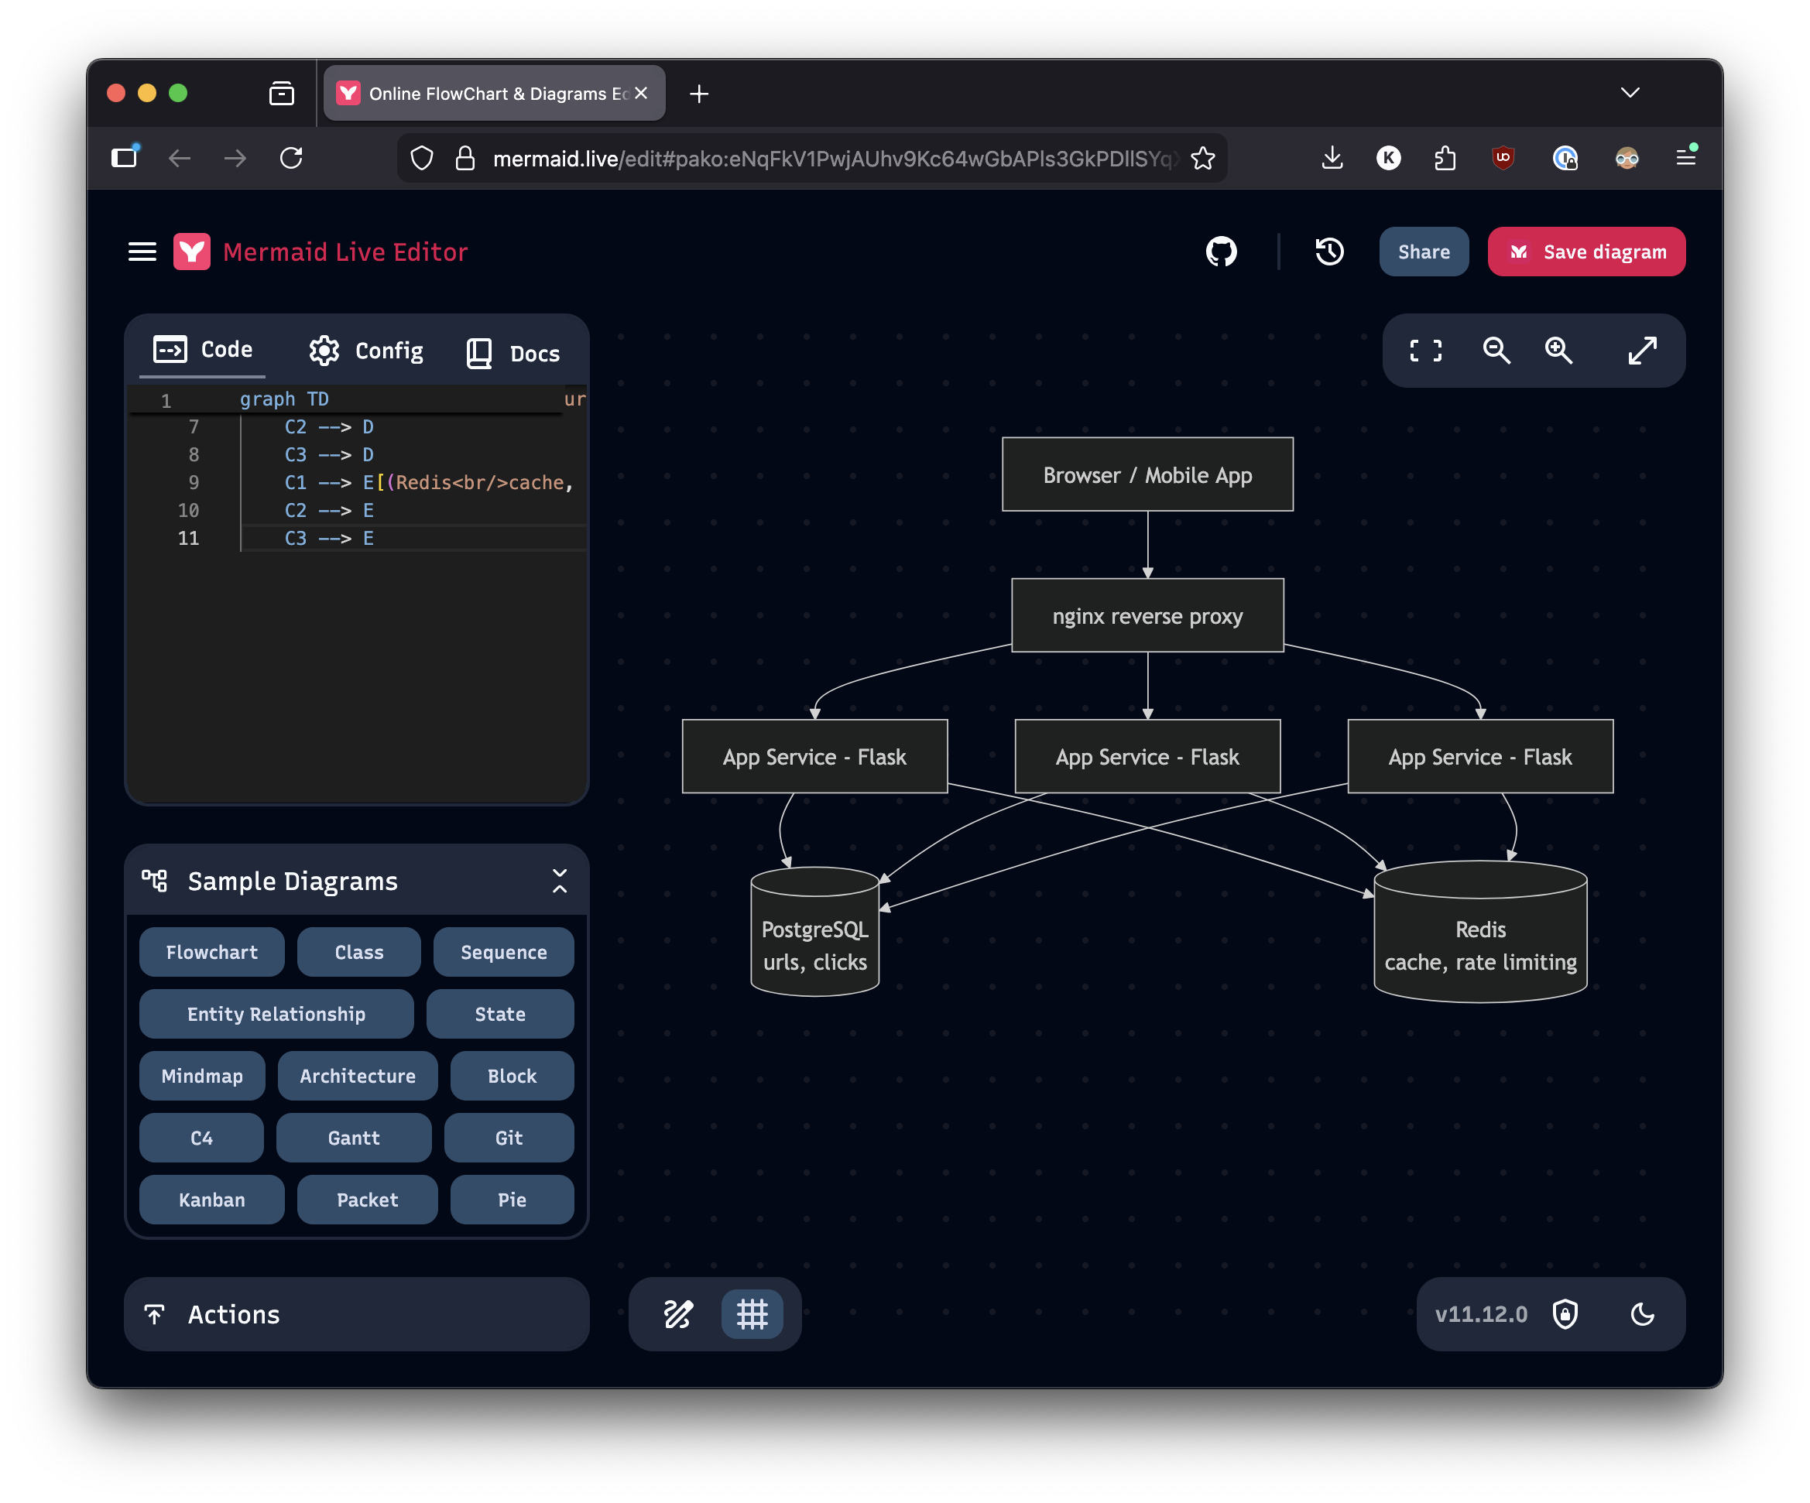
Task: Open the Docs tab
Action: pos(511,351)
